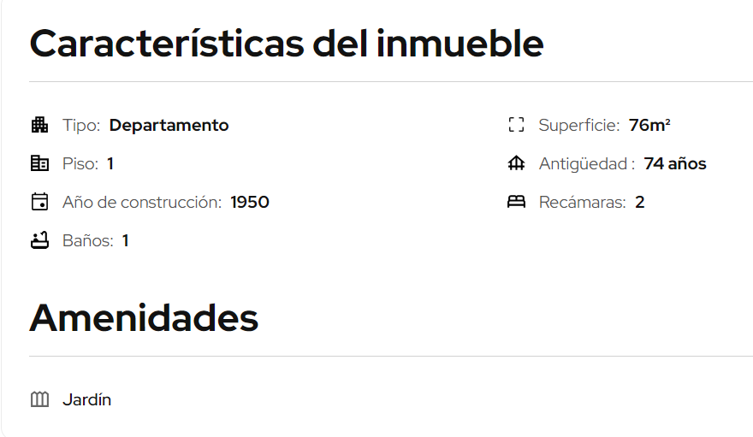
Task: Click the house icon next to Antigüedad
Action: pos(516,163)
